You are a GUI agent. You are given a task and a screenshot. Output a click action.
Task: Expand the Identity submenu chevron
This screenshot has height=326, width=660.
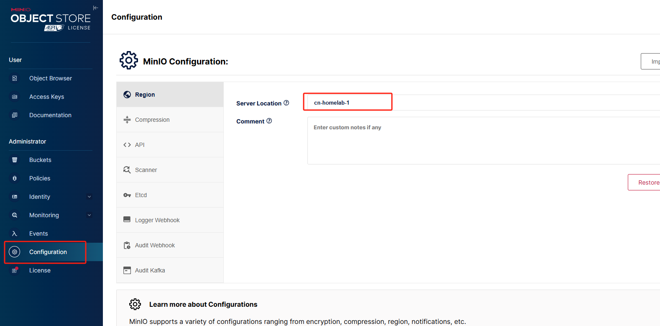(x=89, y=197)
